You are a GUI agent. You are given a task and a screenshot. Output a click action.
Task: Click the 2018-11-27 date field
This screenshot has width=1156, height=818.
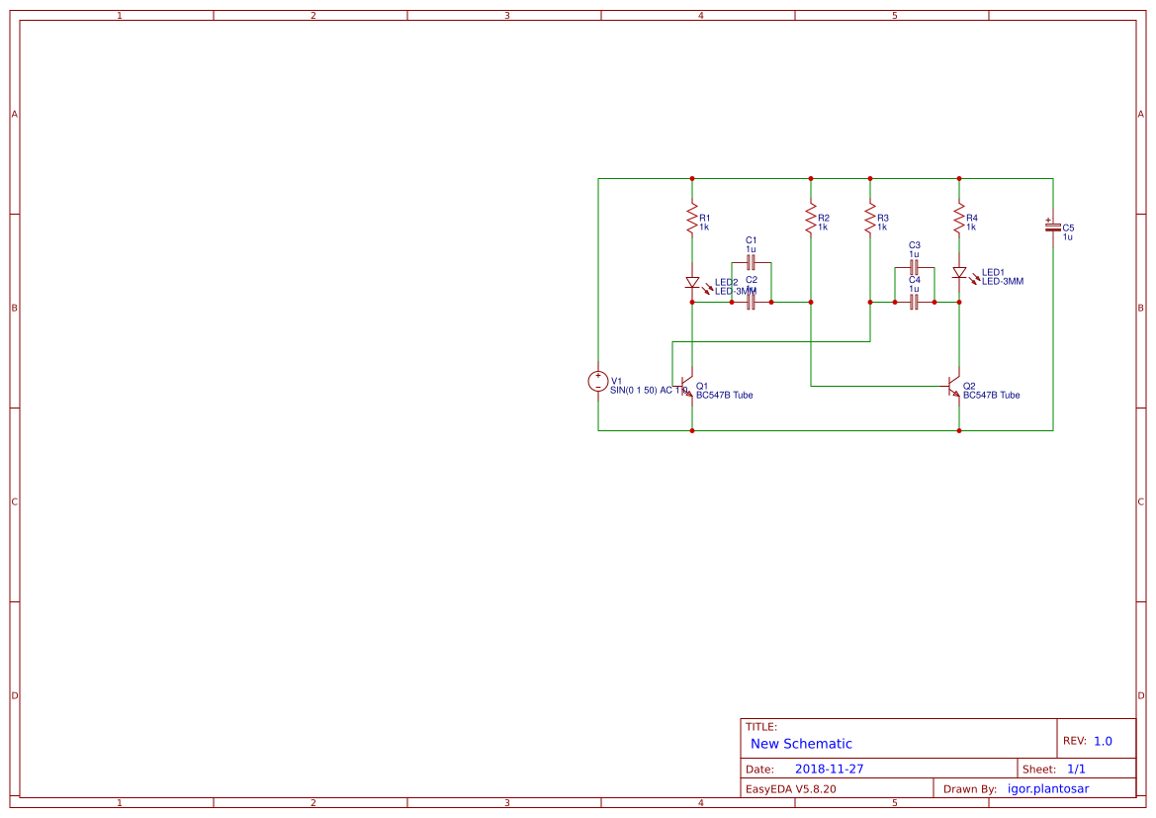[829, 768]
